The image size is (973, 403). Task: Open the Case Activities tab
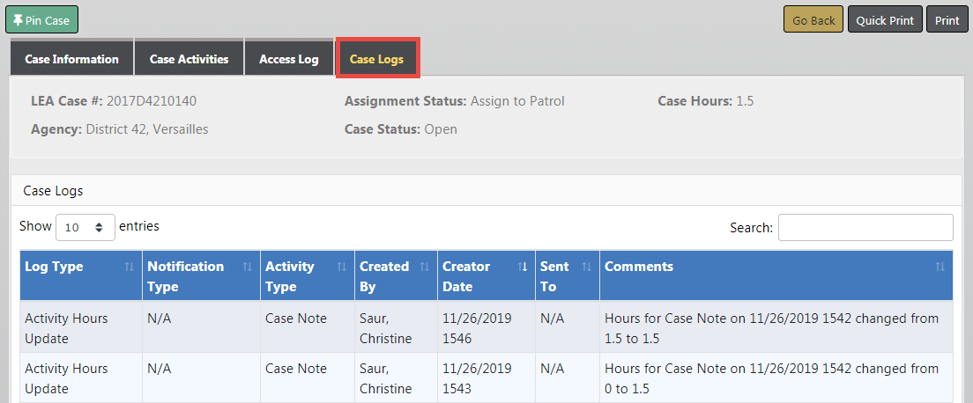click(189, 59)
